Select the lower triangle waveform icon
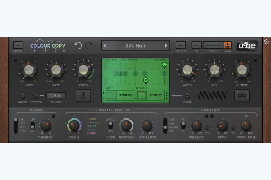This screenshot has width=271, height=180. (x=183, y=131)
